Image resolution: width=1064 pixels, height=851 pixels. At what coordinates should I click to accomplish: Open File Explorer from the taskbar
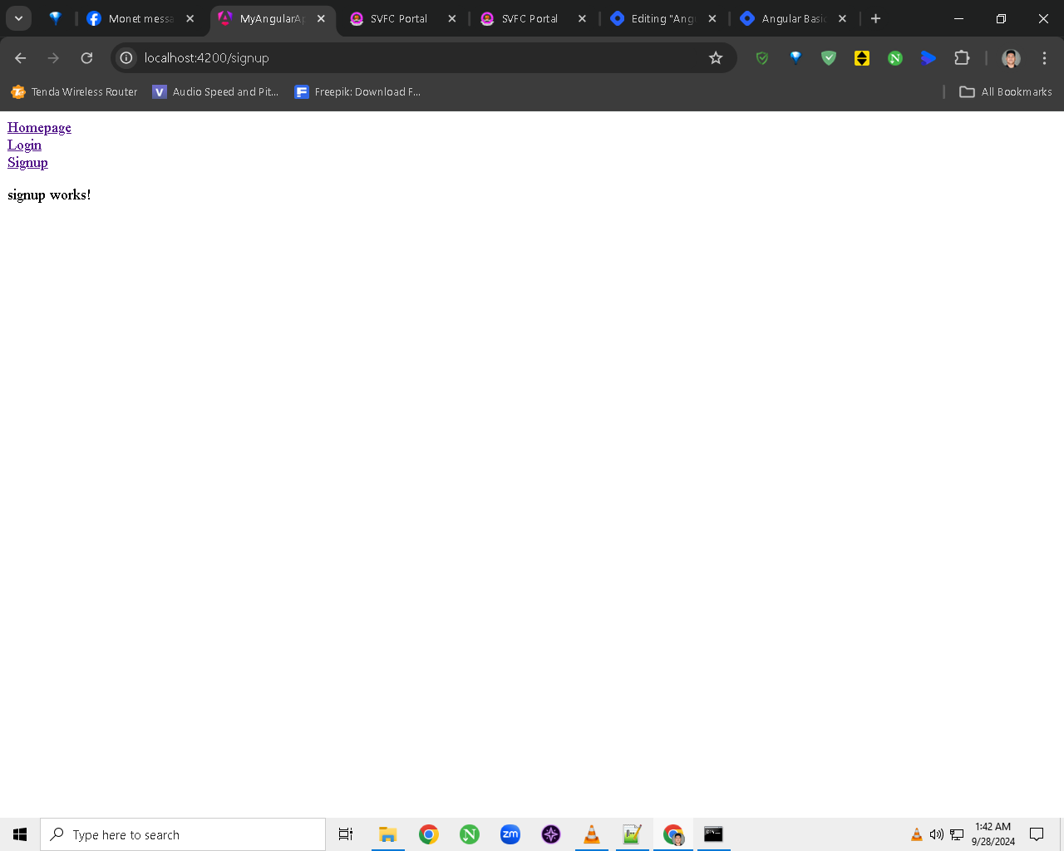387,834
